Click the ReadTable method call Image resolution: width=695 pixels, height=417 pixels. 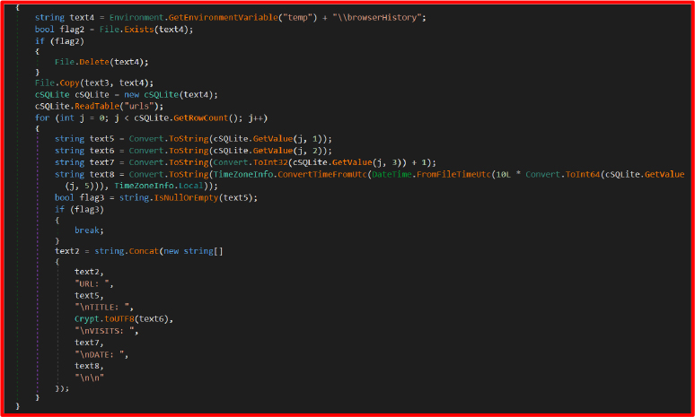pyautogui.click(x=97, y=106)
